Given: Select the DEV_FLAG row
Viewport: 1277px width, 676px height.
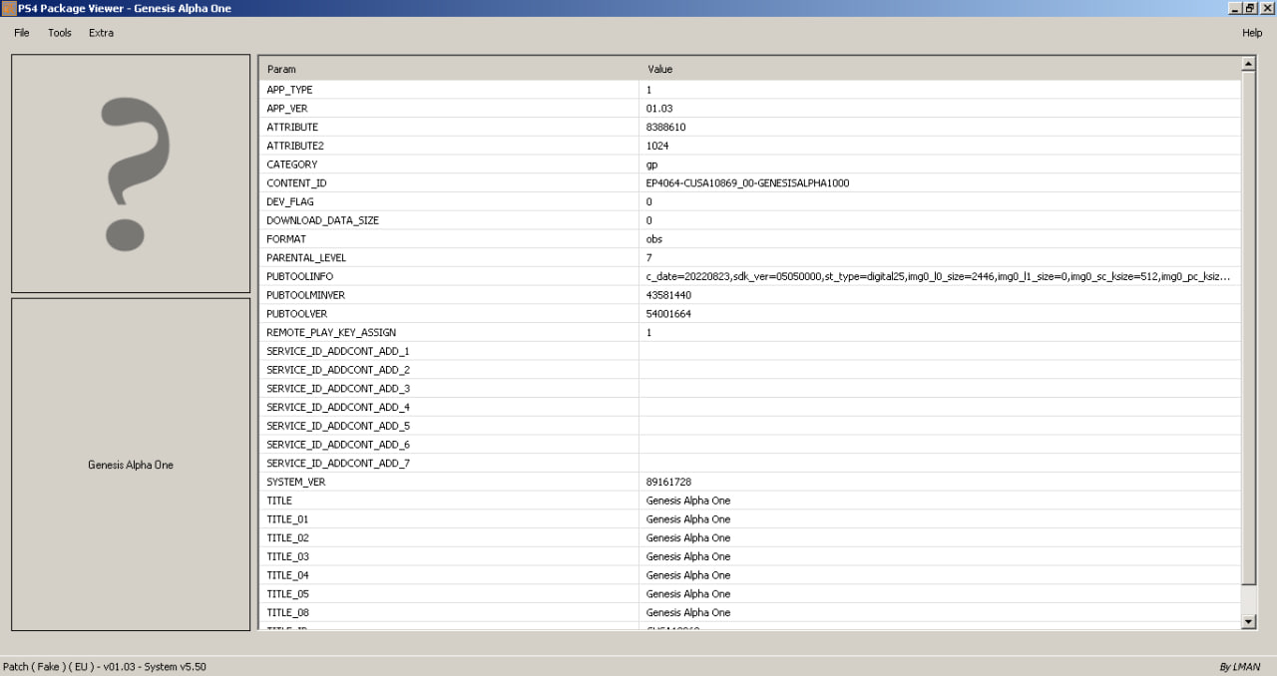Looking at the screenshot, I should point(750,201).
